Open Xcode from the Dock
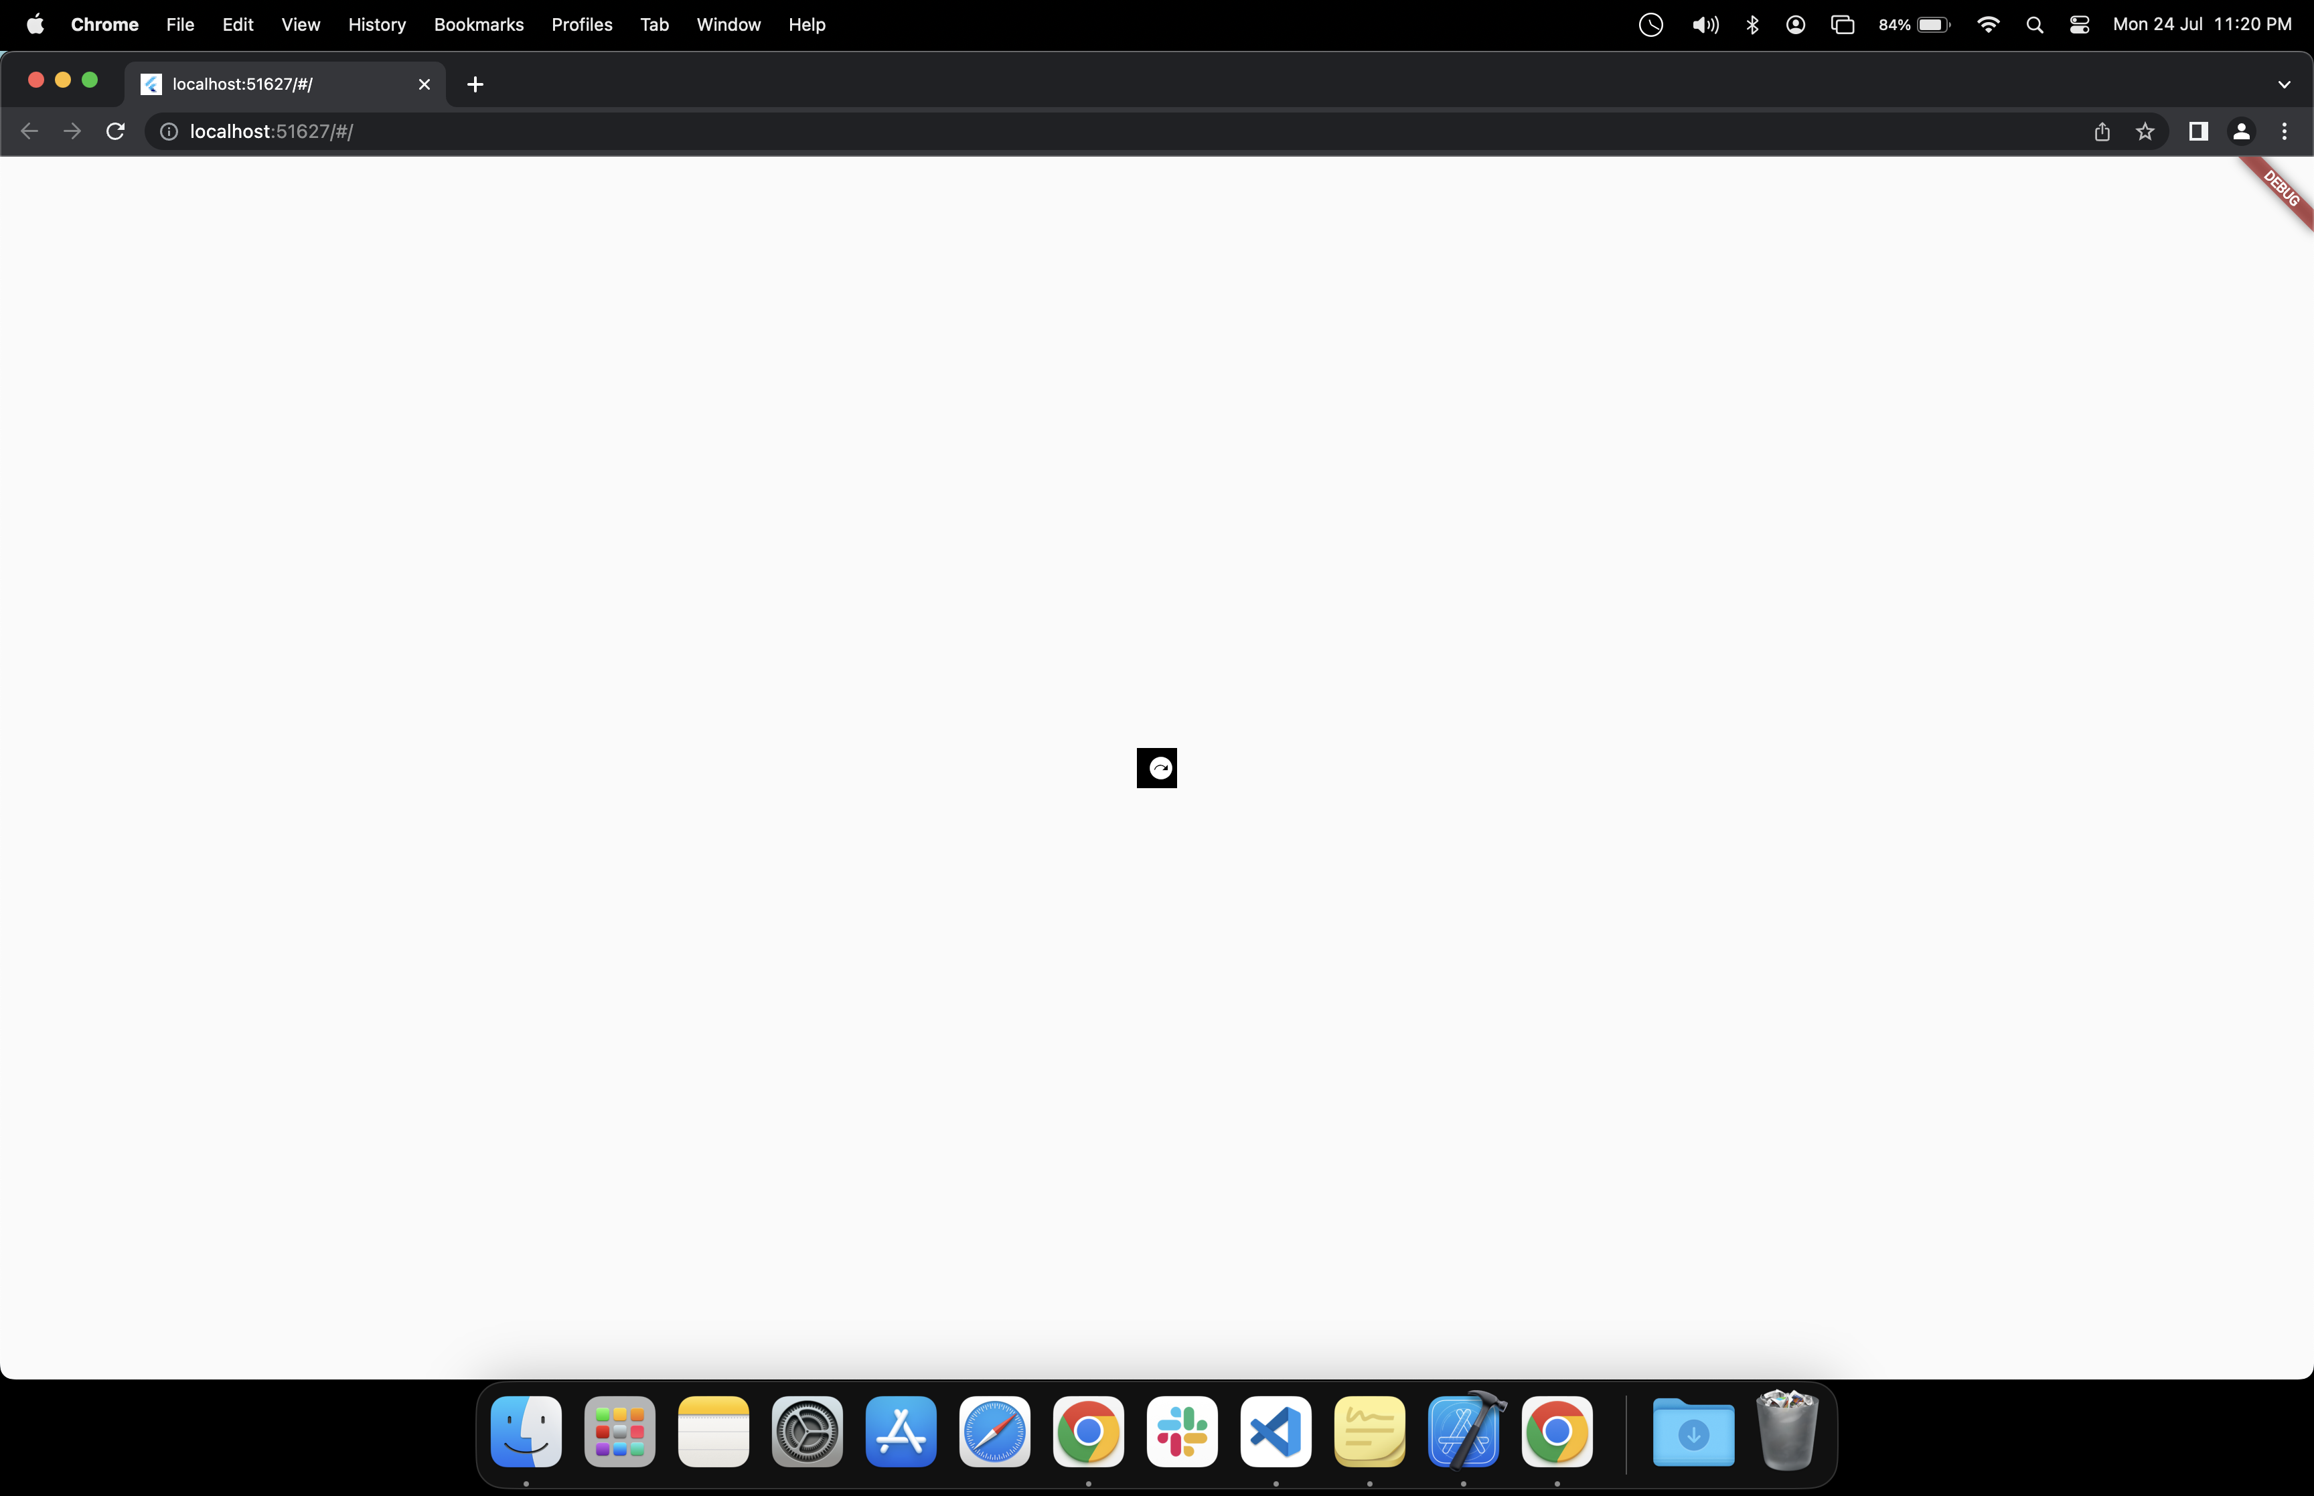The height and width of the screenshot is (1496, 2314). point(1464,1432)
